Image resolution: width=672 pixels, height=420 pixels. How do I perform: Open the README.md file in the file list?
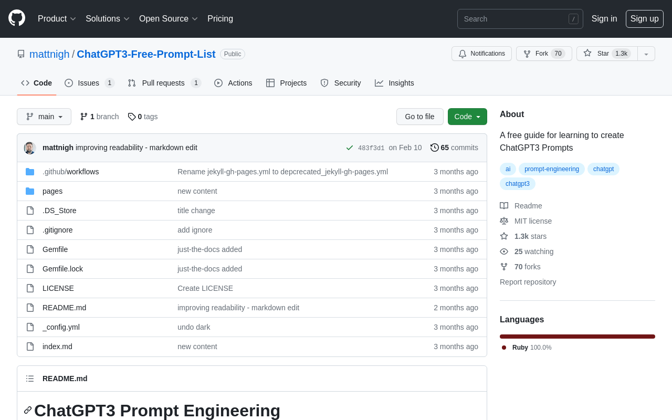(64, 308)
